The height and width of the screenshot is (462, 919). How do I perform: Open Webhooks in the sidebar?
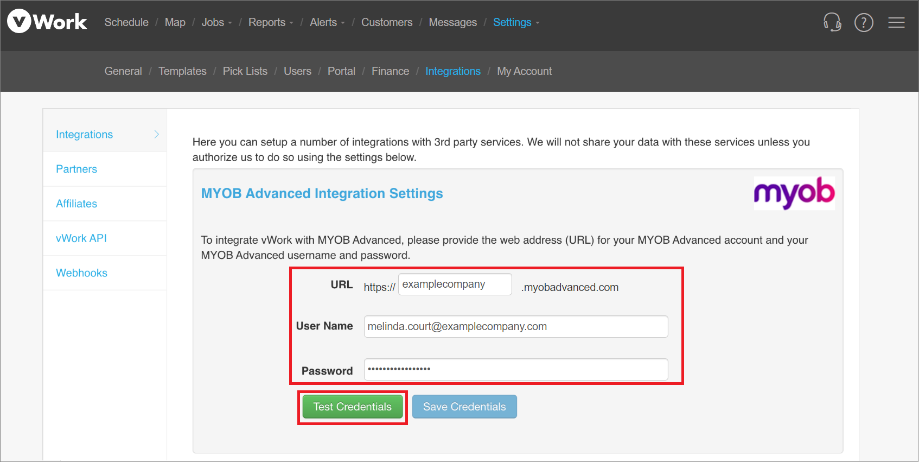[x=82, y=273]
